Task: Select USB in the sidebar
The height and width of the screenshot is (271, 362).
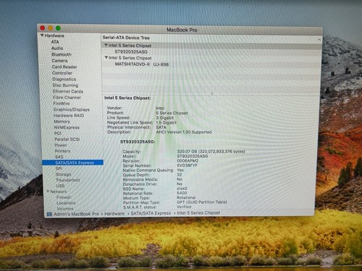Action: click(x=60, y=186)
